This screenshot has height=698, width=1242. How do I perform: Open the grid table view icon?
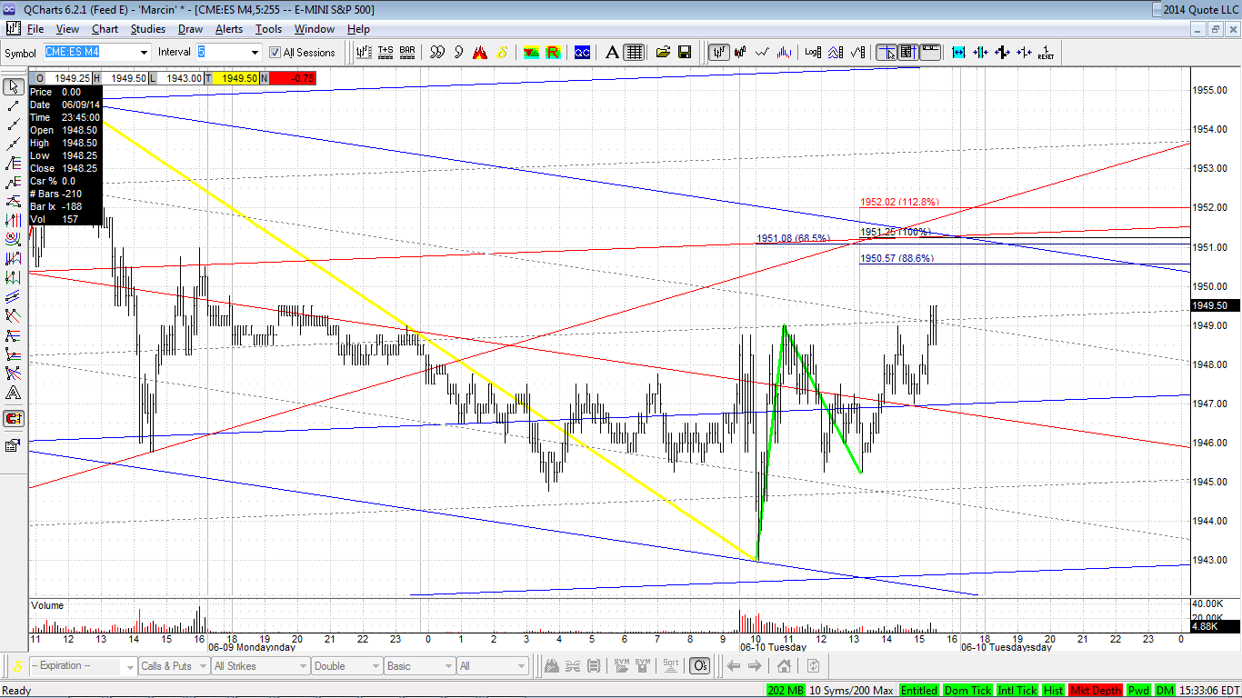pos(635,52)
